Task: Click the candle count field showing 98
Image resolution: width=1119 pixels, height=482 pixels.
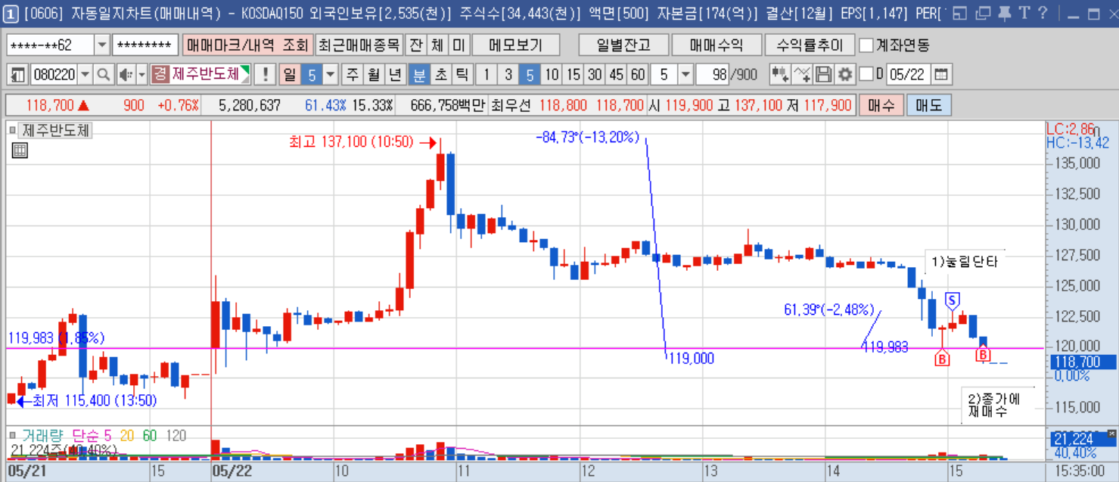Action: (710, 75)
